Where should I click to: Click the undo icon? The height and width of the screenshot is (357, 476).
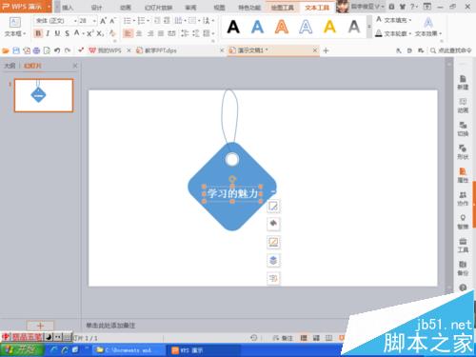57,50
